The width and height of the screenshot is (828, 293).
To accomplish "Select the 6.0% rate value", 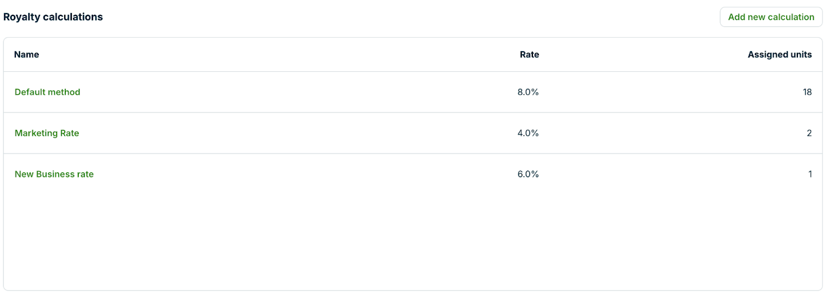I will 528,174.
